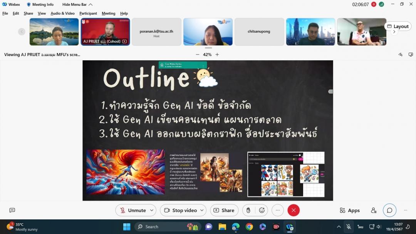Open the emoji reactions button
Viewport: 416px width, 234px height.
(x=262, y=210)
